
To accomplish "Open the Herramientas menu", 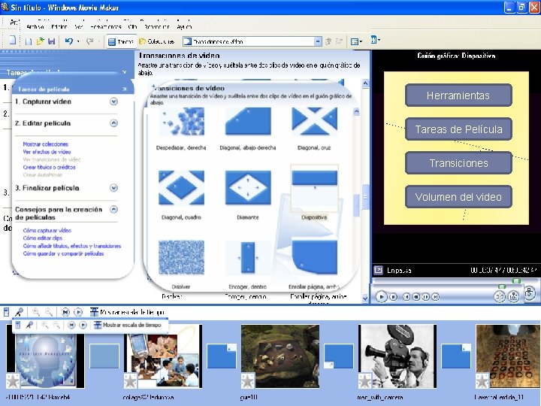I will coord(106,26).
